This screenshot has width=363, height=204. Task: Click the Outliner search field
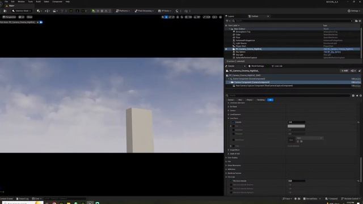293,21
